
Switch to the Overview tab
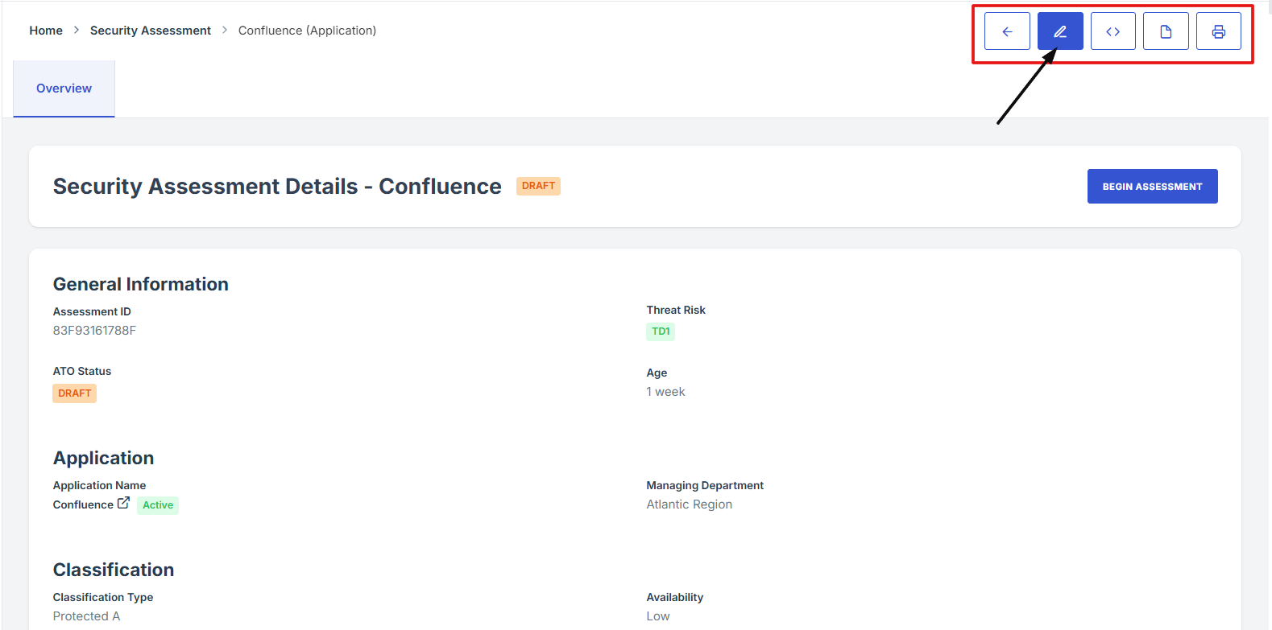[64, 89]
